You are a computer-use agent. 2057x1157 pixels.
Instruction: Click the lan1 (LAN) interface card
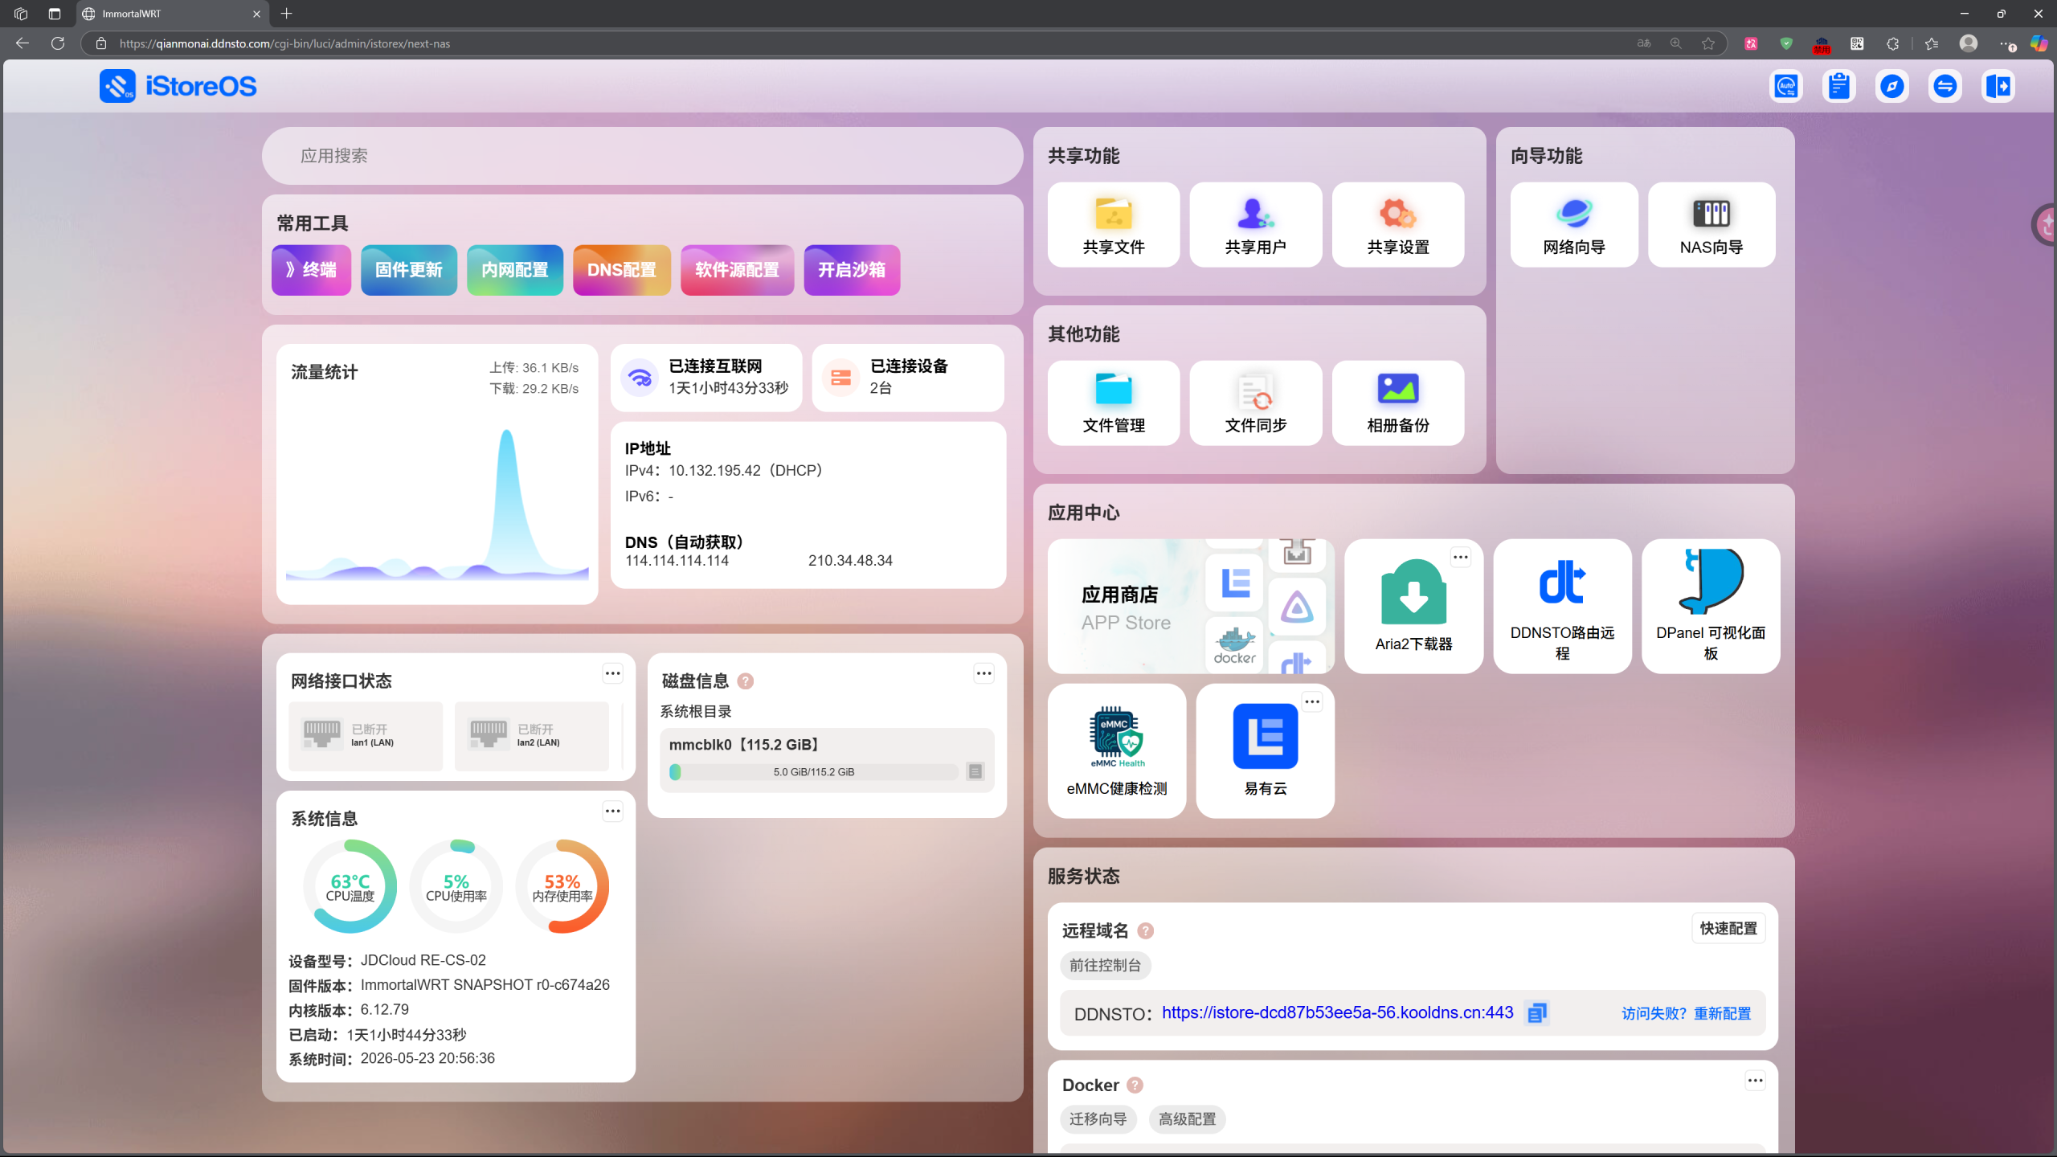click(366, 735)
